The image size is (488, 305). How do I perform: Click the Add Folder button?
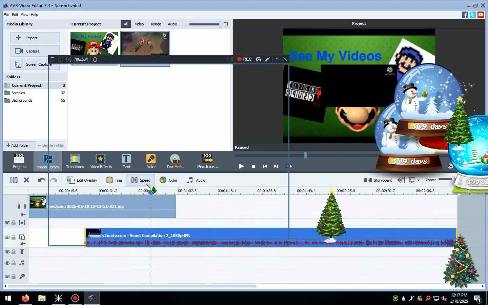[x=19, y=145]
